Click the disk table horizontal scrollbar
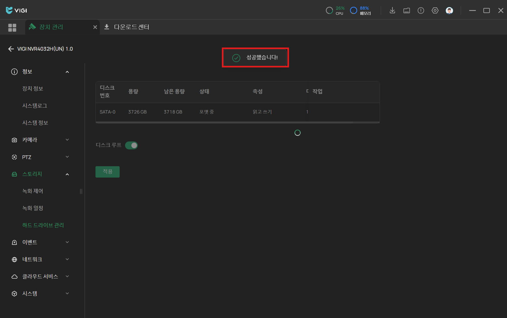Viewport: 507px width, 318px height. point(224,122)
